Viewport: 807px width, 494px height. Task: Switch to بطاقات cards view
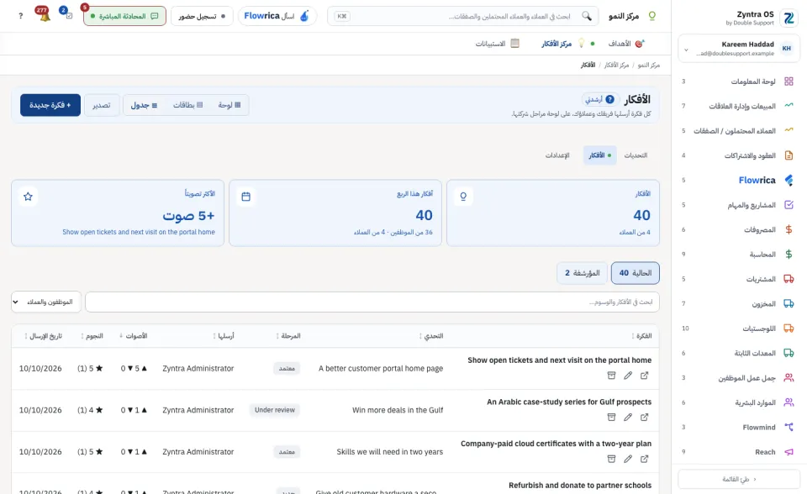(x=187, y=105)
